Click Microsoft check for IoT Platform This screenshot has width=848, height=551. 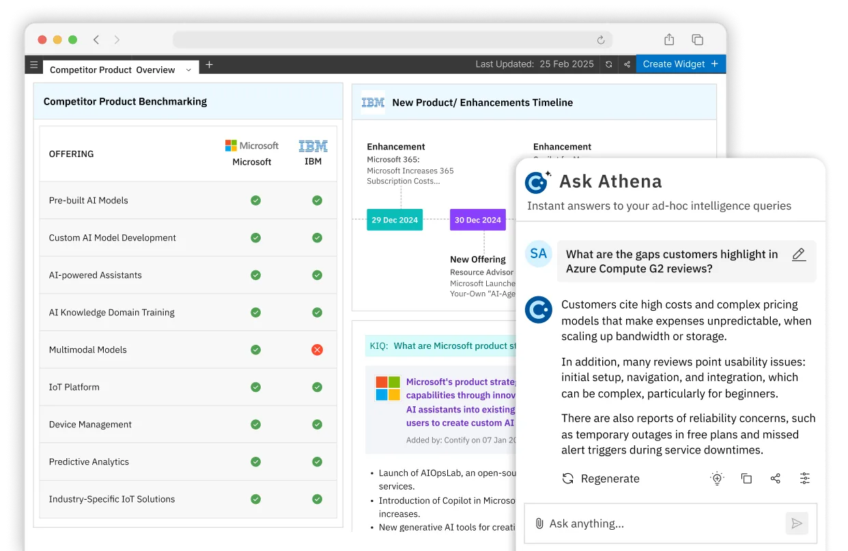[255, 387]
